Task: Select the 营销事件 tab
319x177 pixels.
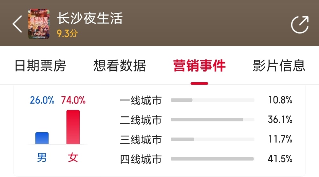Action: click(199, 66)
